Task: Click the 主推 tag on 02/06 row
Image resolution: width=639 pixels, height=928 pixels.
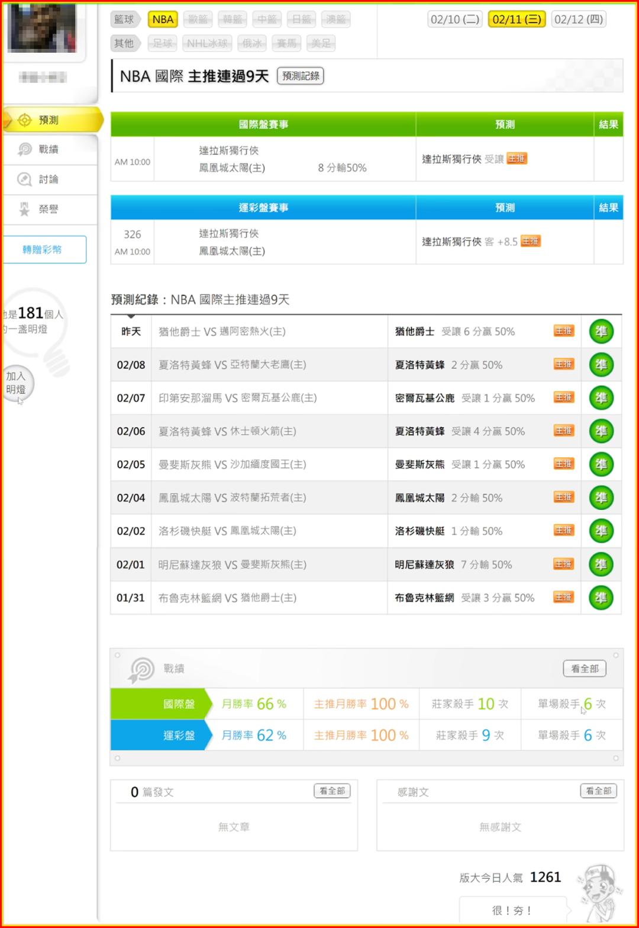Action: tap(563, 431)
